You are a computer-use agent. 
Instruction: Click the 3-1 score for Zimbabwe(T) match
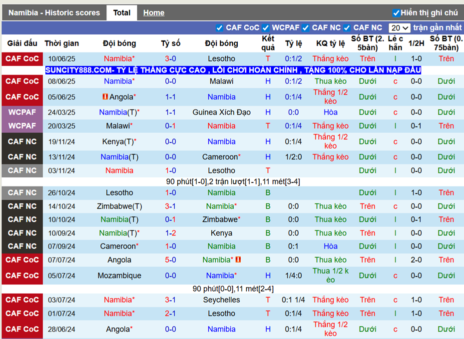170,206
